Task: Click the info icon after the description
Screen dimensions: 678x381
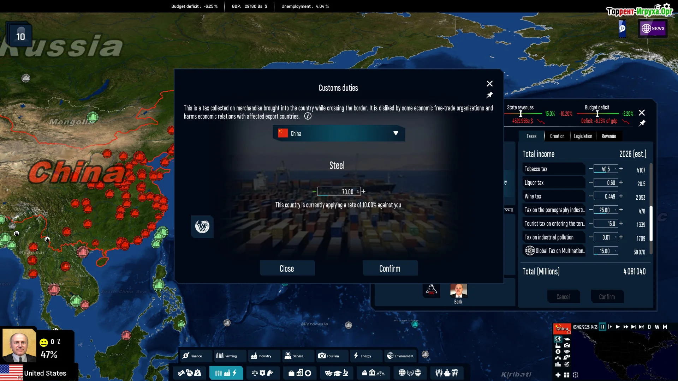Action: (x=308, y=116)
